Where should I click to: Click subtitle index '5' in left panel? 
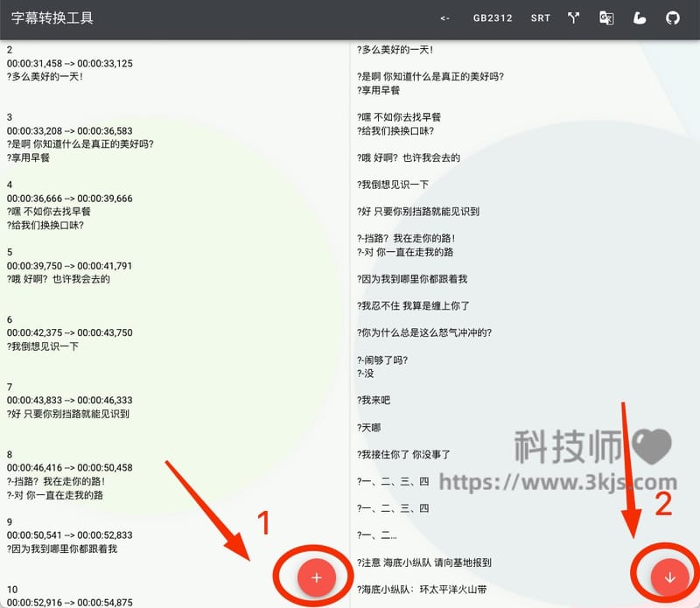10,252
